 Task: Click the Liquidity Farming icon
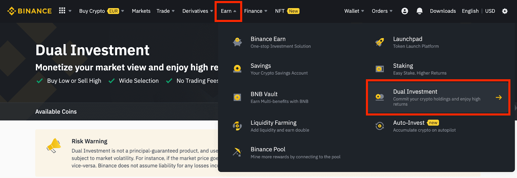[237, 126]
